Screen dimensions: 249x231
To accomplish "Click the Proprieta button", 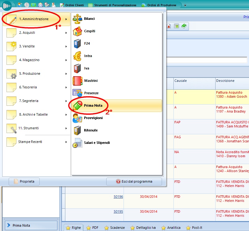I will (x=24, y=181).
